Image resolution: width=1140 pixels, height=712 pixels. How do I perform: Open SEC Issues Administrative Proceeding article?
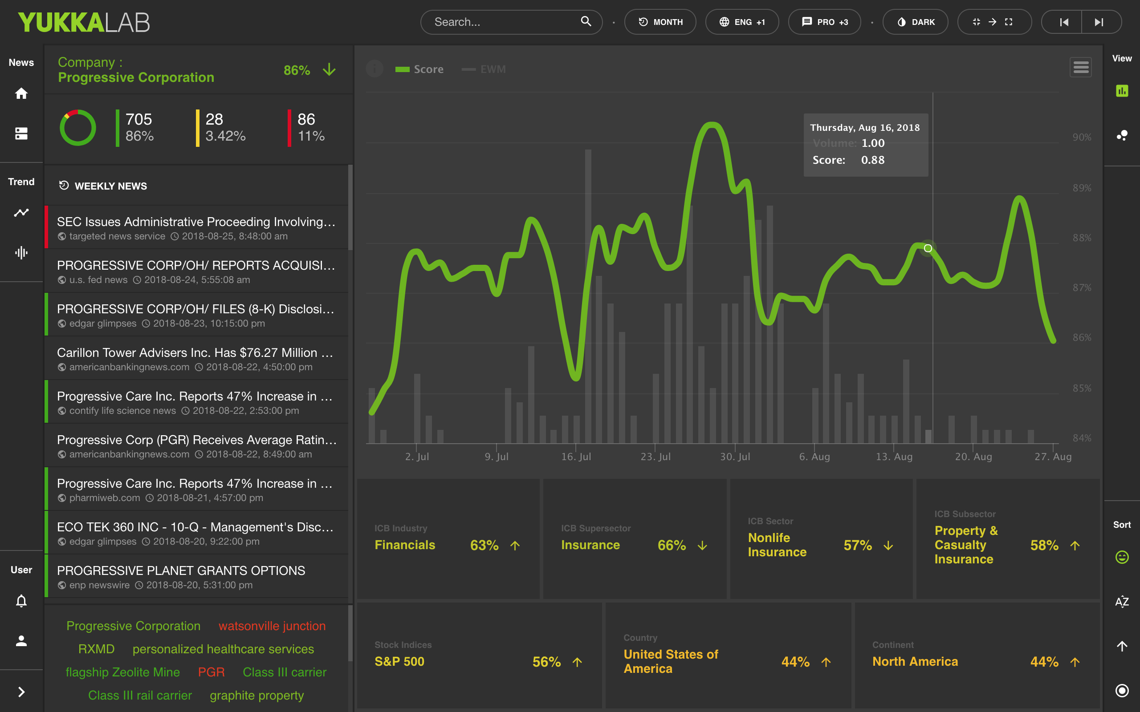(196, 227)
